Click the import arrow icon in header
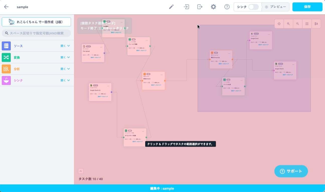 tap(186, 7)
